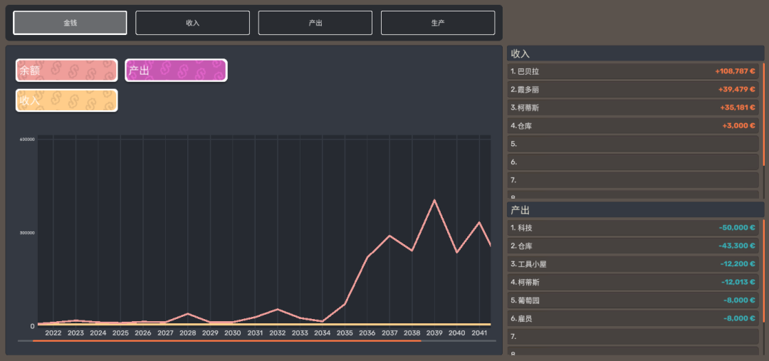
Task: Click the 柯蒂斯 income row +35,181 €
Action: (x=633, y=108)
